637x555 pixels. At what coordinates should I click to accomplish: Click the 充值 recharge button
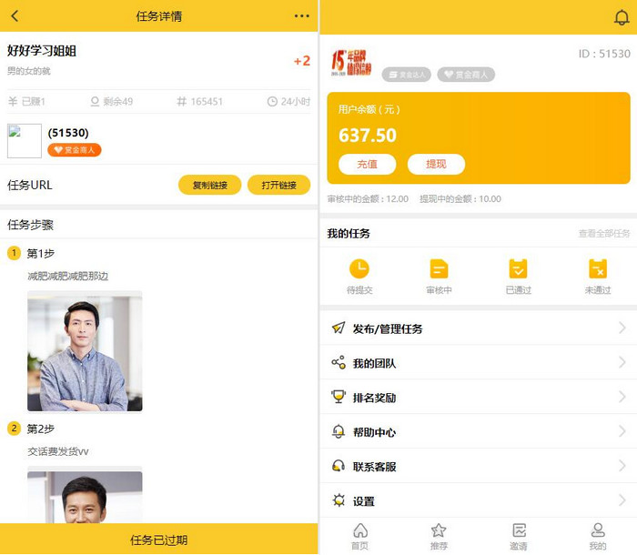(368, 164)
